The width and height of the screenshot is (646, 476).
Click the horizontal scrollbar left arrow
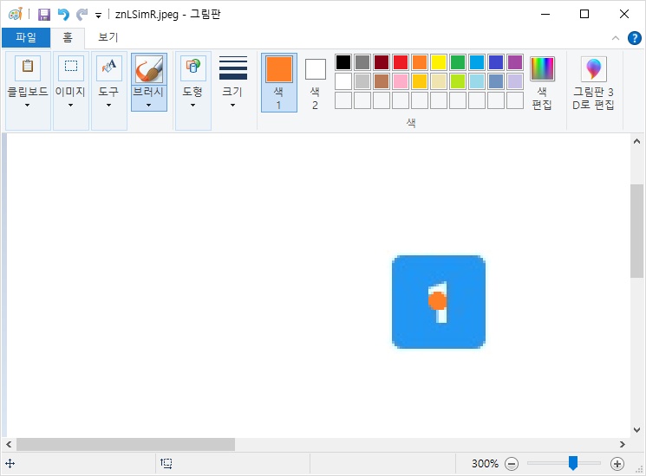tap(9, 444)
